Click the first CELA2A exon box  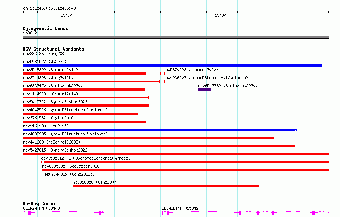(x=29, y=213)
